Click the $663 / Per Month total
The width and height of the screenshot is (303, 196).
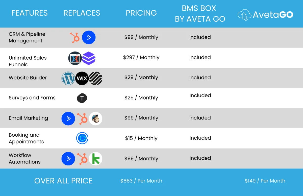coord(141,181)
